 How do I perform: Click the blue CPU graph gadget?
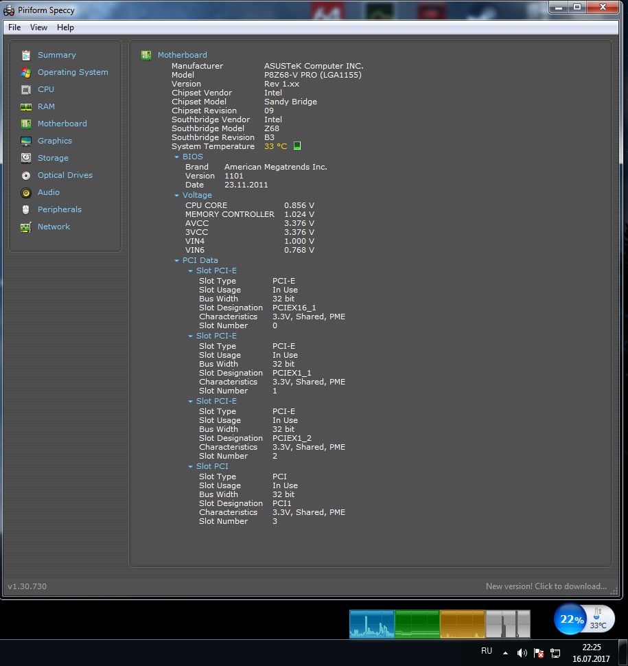pyautogui.click(x=371, y=624)
